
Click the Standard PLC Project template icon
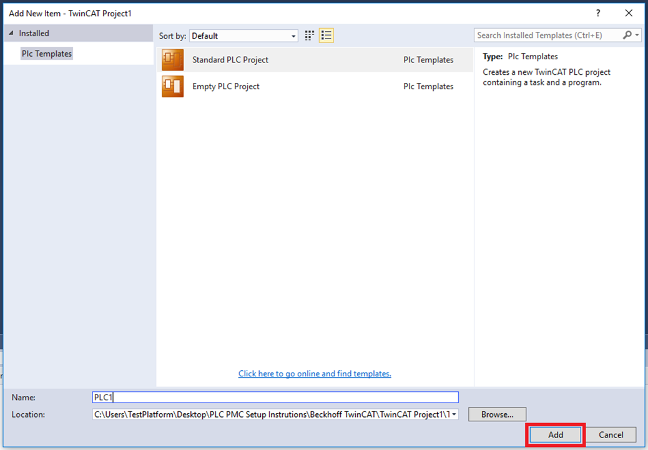pyautogui.click(x=172, y=60)
